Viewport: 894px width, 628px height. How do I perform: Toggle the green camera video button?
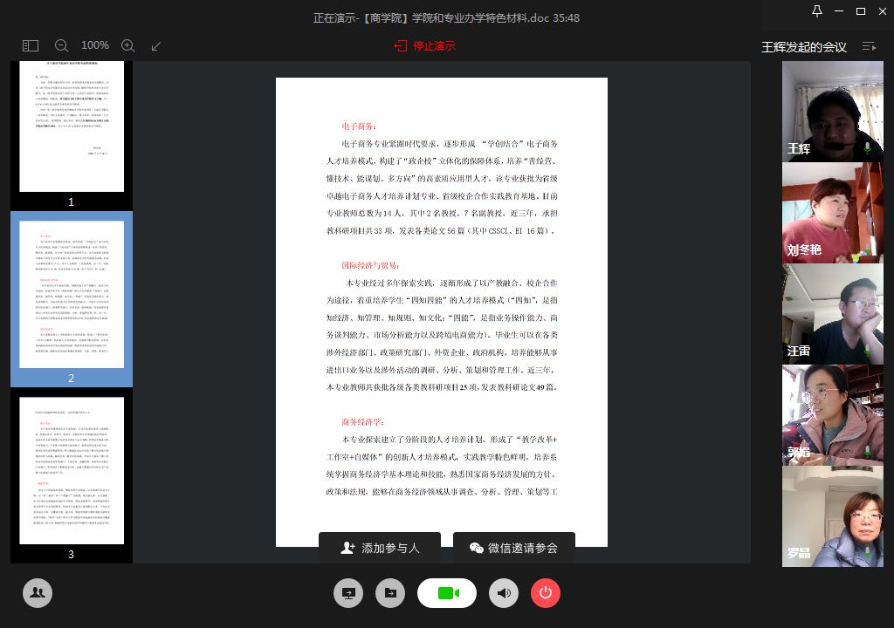(447, 593)
